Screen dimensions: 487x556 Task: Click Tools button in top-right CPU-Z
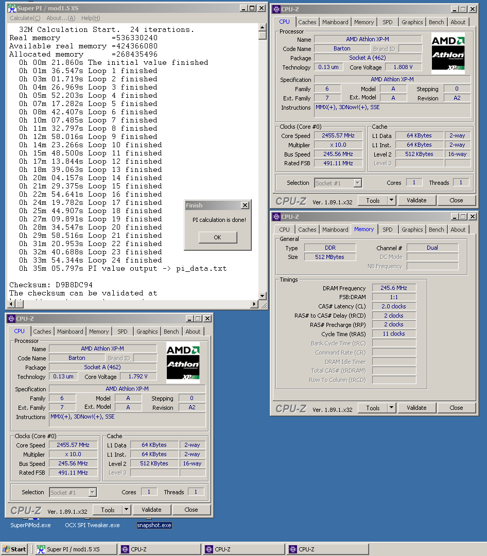373,200
